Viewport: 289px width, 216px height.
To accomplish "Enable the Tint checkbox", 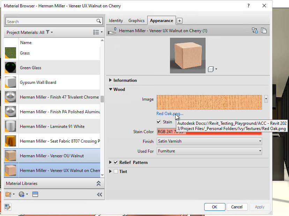I will click(116, 171).
